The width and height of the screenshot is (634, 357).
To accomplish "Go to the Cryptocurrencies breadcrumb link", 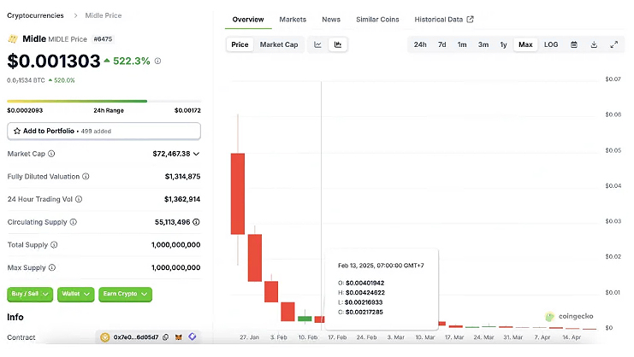I will click(x=34, y=16).
